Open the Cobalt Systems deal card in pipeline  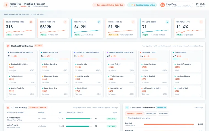point(154,67)
